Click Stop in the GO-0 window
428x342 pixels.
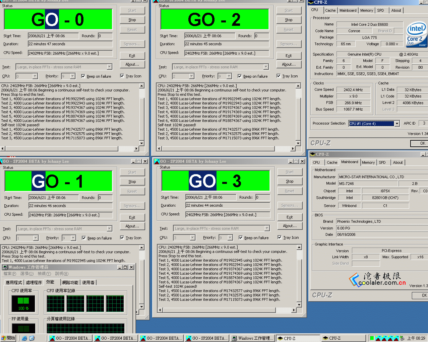[132, 20]
